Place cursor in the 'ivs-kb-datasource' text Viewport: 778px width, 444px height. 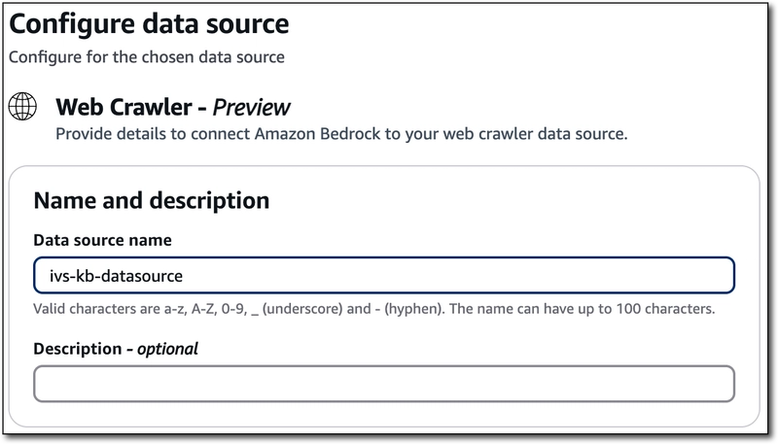(116, 276)
